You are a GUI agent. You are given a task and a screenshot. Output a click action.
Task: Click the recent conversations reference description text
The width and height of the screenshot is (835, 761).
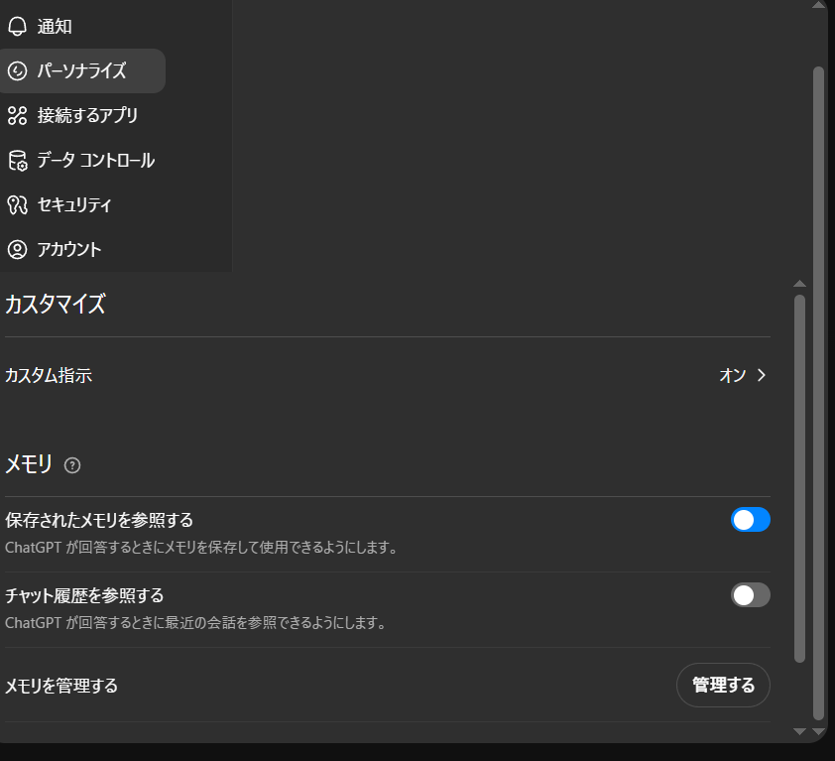[x=196, y=622]
